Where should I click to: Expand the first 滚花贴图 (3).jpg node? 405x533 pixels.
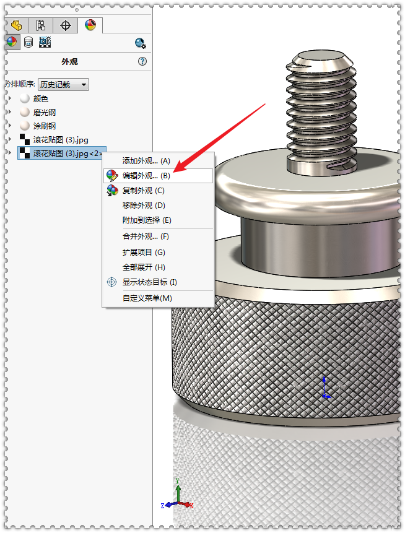pos(10,139)
